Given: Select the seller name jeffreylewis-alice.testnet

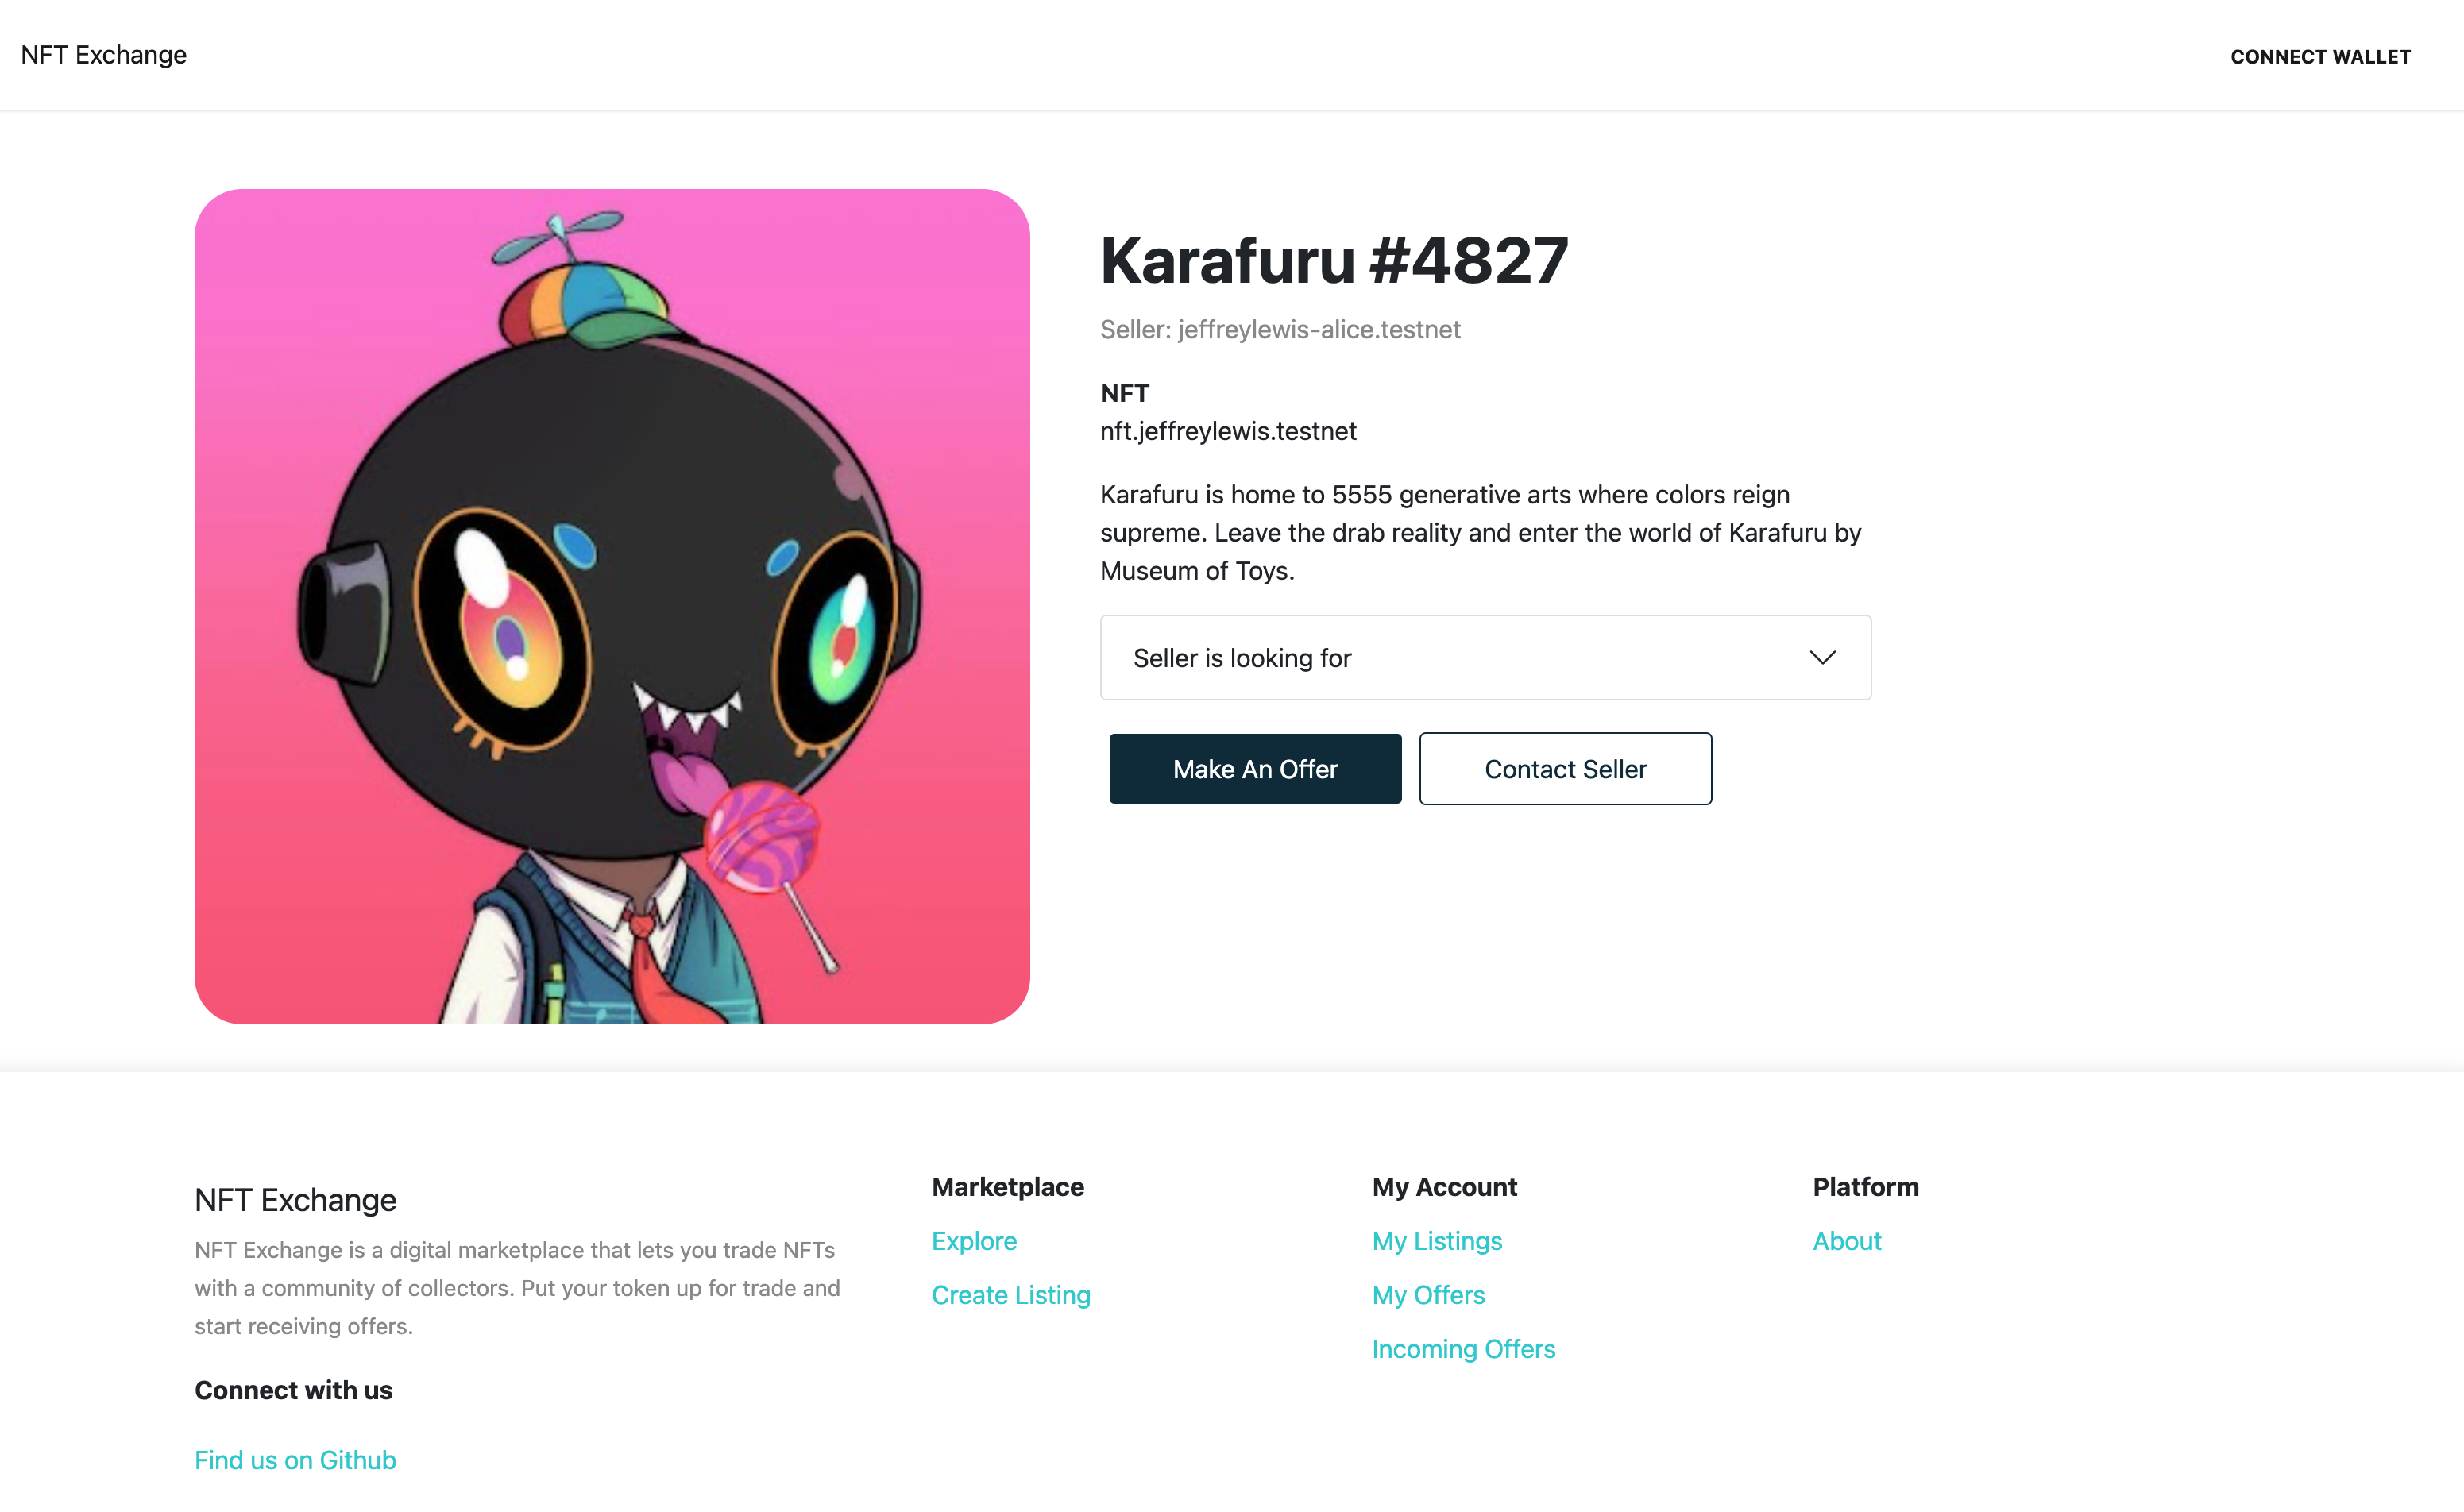Looking at the screenshot, I should [x=1319, y=329].
